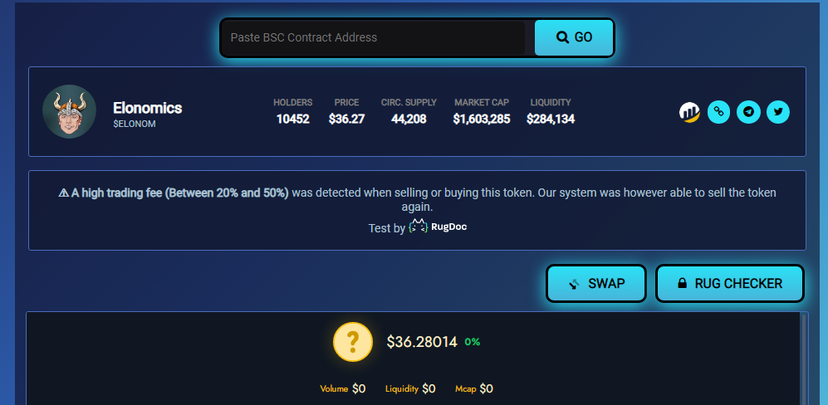This screenshot has height=405, width=828.
Task: Click the Elonomics token name
Action: (147, 108)
